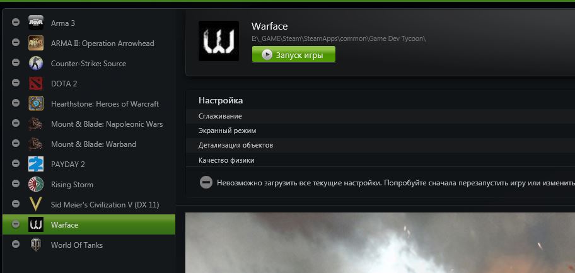Image resolution: width=575 pixels, height=273 pixels.
Task: Click the World Of Tanks icon
Action: (36, 245)
